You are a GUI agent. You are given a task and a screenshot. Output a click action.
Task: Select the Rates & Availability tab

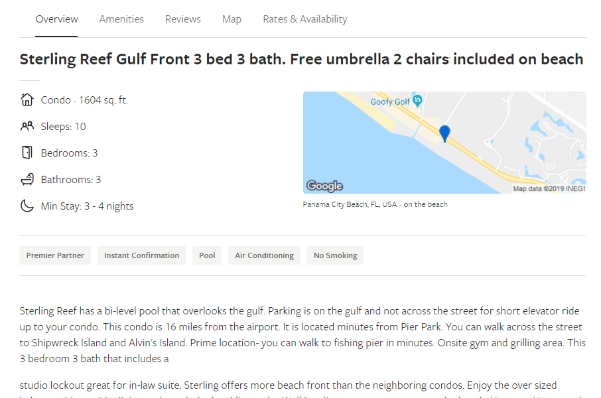(304, 19)
